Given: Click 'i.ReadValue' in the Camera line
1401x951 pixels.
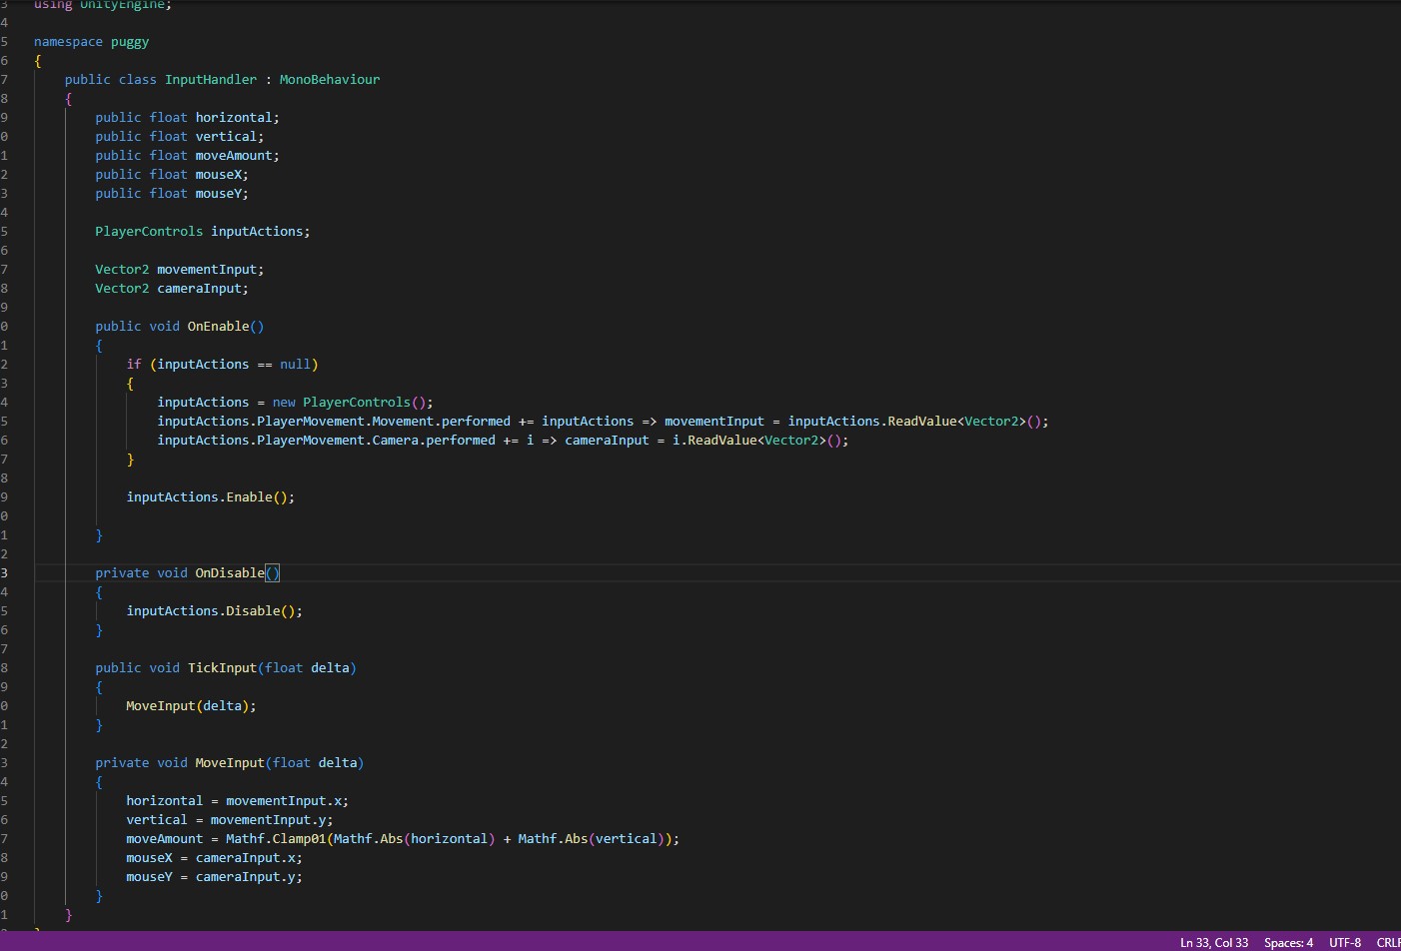Looking at the screenshot, I should (714, 441).
